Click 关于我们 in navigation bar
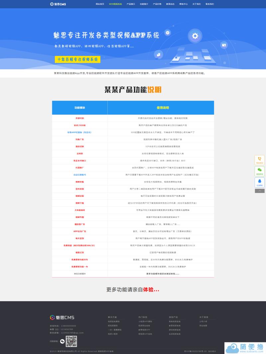Screen dimensions: 266x354 (197, 4)
